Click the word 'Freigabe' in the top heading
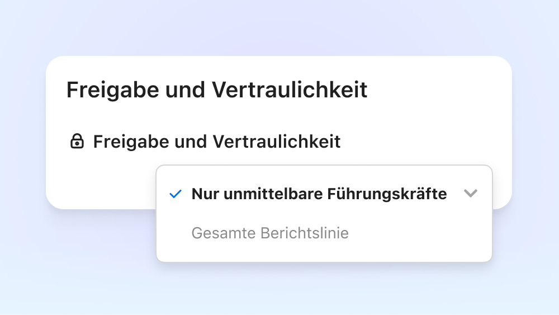 [x=113, y=90]
